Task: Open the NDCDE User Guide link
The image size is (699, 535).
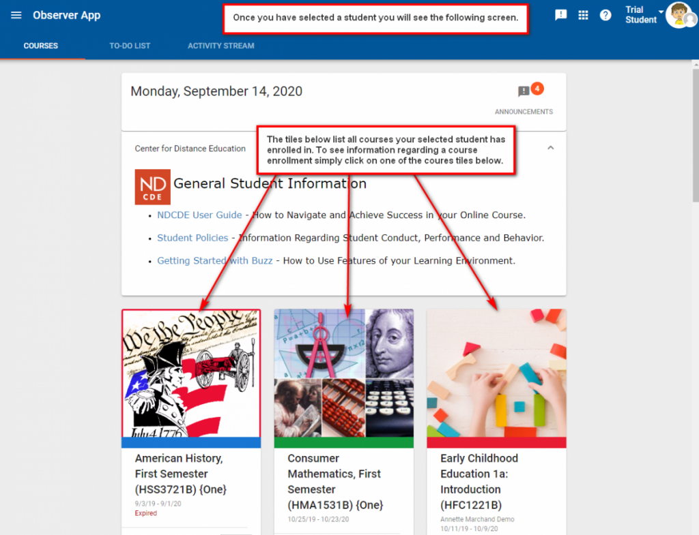Action: point(199,215)
